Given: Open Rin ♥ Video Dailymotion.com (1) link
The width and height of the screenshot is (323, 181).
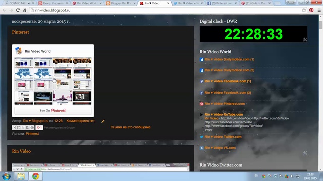Looking at the screenshot, I should [x=230, y=59].
